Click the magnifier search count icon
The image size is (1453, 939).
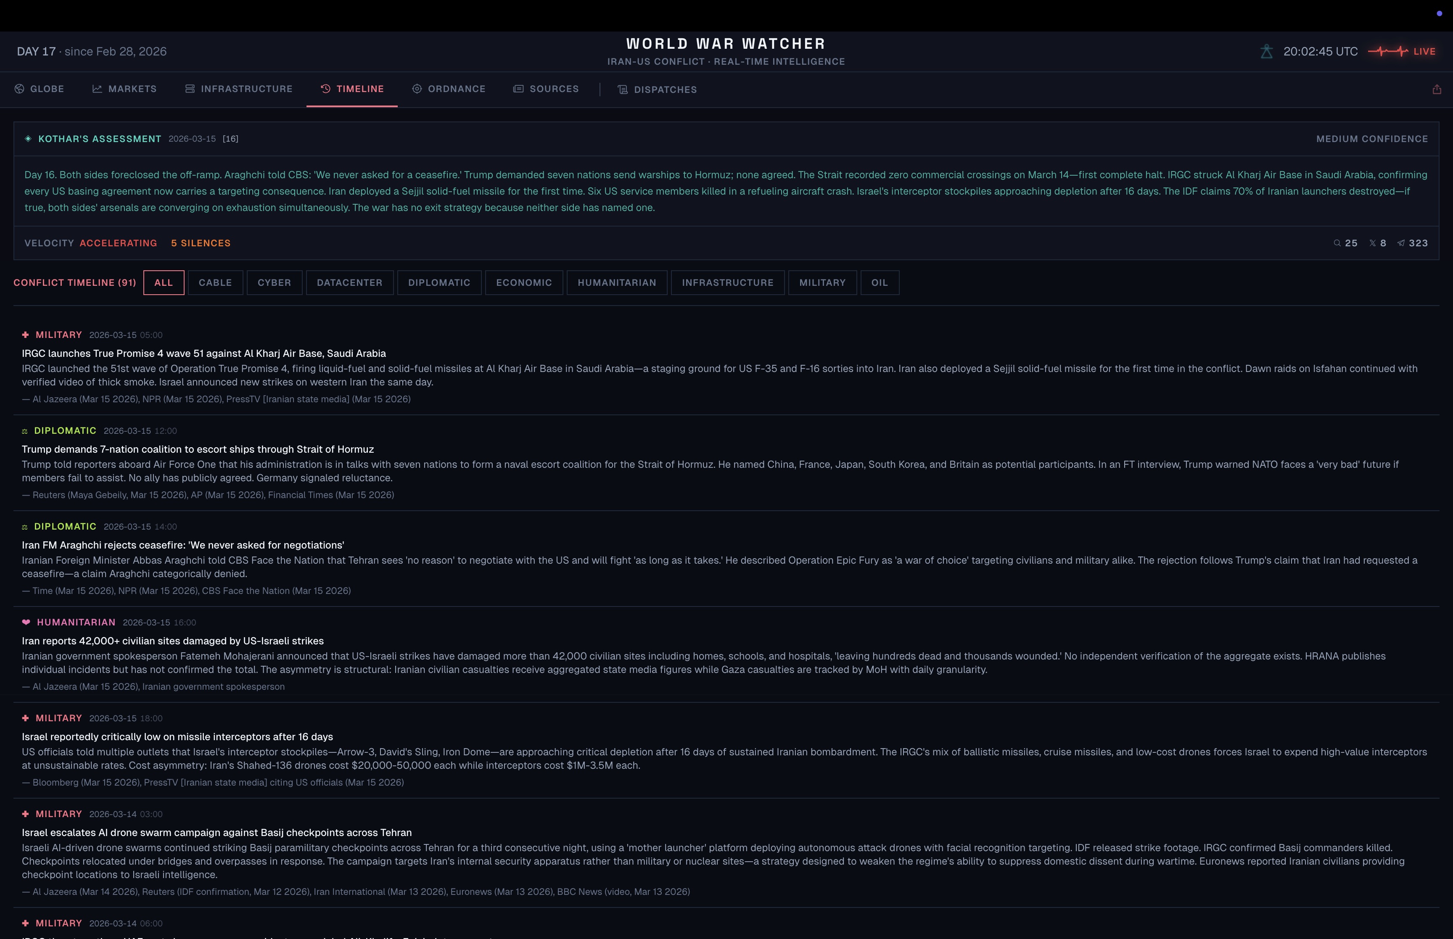1337,243
